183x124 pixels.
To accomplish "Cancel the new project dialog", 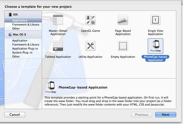I will (15, 114).
